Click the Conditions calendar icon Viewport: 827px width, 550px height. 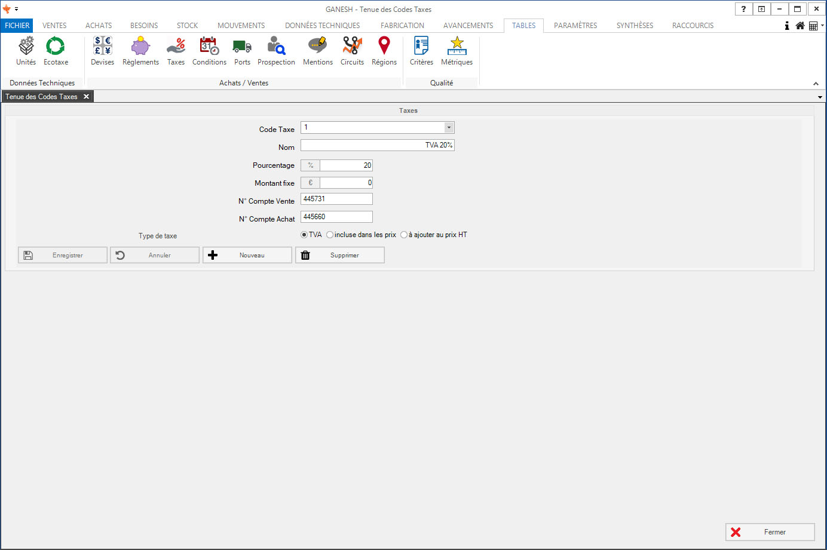(209, 47)
